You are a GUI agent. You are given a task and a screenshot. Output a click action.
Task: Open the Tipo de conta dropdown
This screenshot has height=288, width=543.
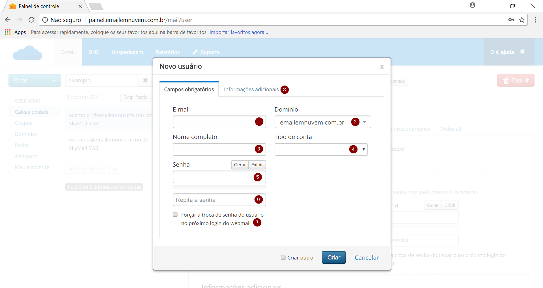tap(363, 149)
